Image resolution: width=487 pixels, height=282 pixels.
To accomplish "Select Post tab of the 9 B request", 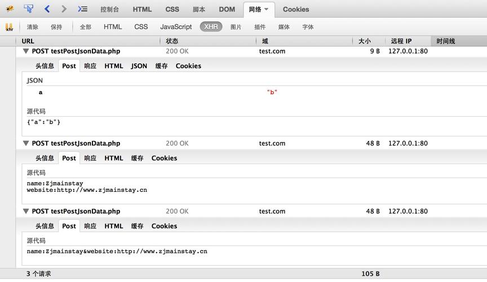I will (69, 66).
